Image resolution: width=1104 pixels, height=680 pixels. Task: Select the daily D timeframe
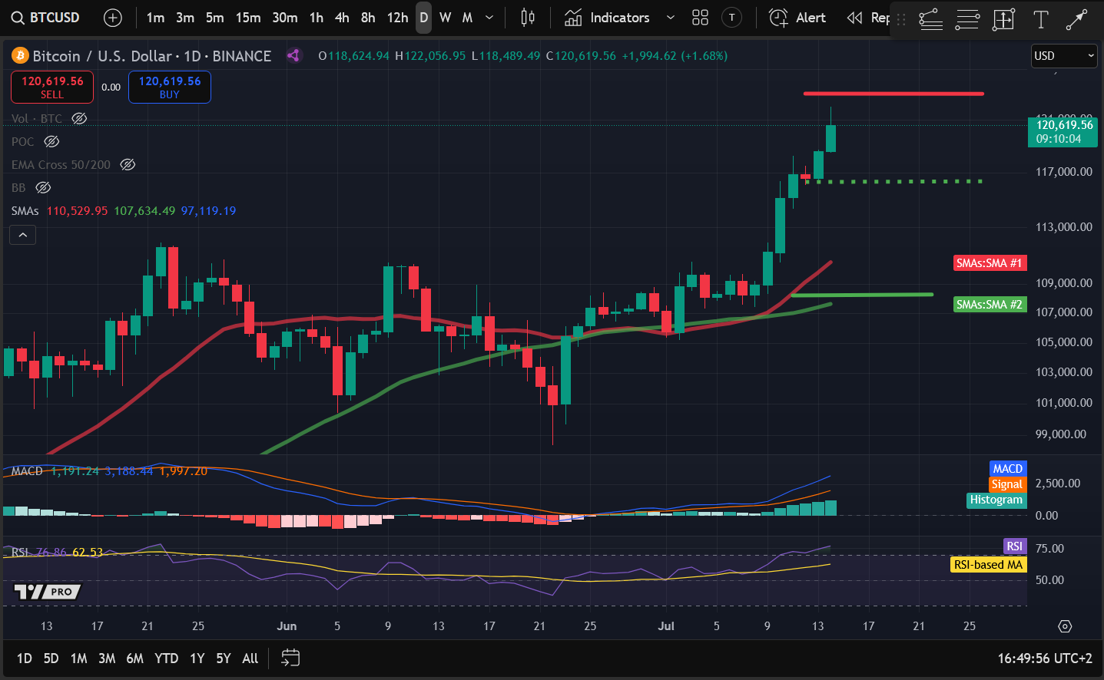pyautogui.click(x=424, y=18)
